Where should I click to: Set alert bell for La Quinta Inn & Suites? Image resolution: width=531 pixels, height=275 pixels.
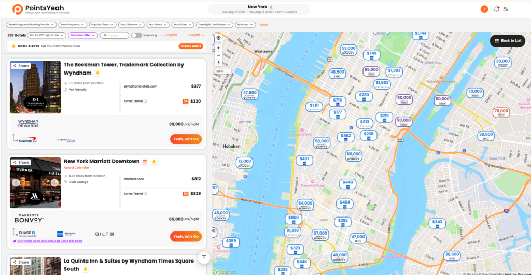[x=85, y=269]
